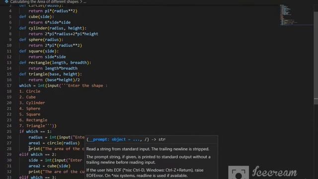Click the '7. Triangle' string line
Viewport: 318px width, 179px height.
pos(38,126)
